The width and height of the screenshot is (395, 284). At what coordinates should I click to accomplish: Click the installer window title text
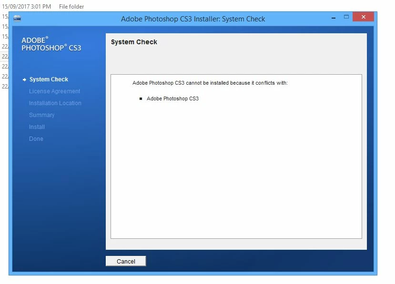point(193,19)
